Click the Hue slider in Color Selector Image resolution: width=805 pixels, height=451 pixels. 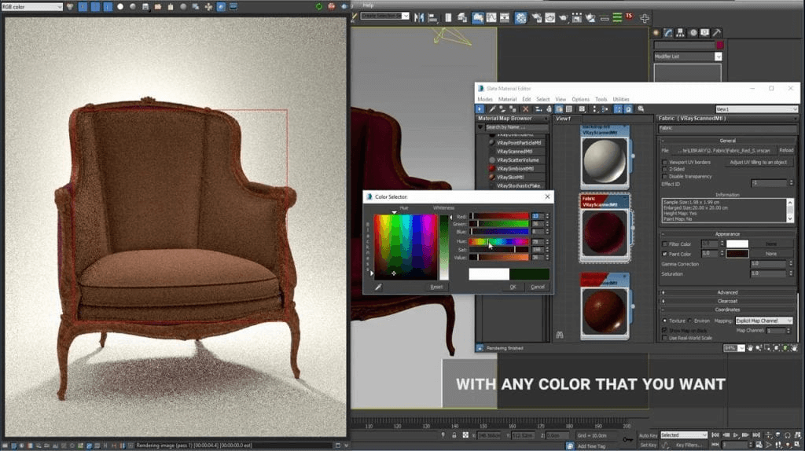coord(499,241)
